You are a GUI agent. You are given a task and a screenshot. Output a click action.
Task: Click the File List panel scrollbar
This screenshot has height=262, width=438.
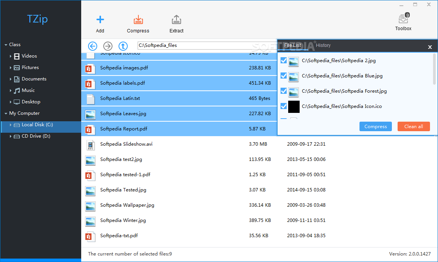(x=434, y=69)
